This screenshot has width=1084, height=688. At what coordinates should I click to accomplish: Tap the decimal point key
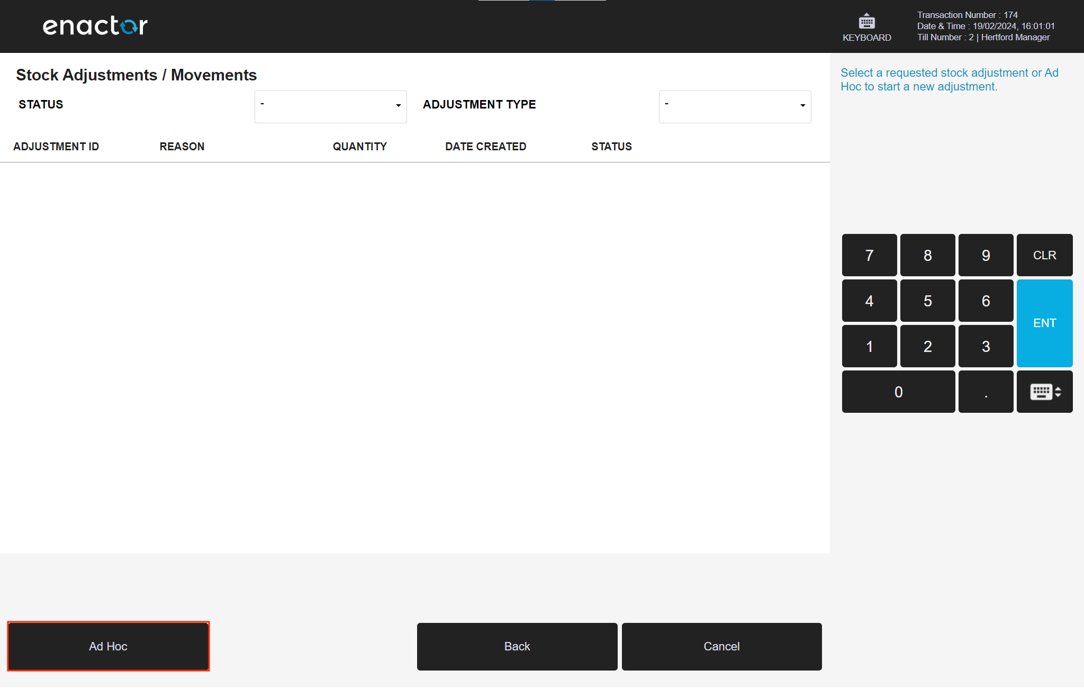[986, 392]
